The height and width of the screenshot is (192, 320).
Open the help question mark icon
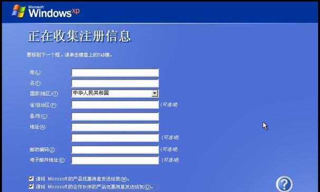tap(284, 185)
